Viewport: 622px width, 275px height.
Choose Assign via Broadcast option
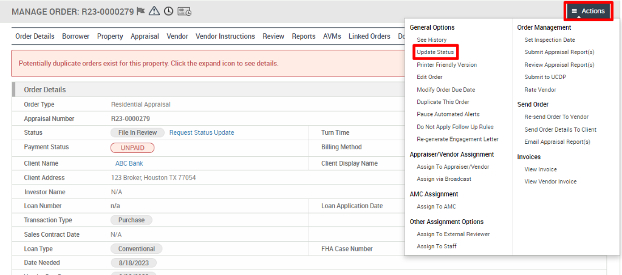pyautogui.click(x=444, y=179)
